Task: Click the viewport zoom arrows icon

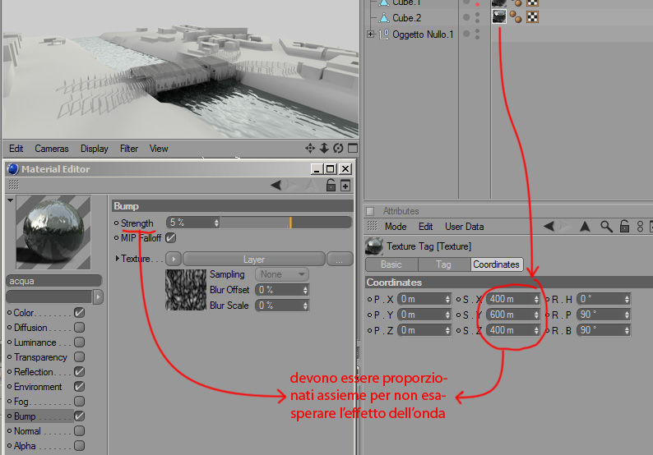Action: coord(324,149)
